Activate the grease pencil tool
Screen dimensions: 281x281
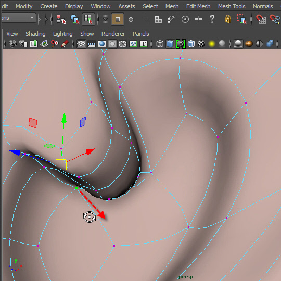[x=65, y=44]
